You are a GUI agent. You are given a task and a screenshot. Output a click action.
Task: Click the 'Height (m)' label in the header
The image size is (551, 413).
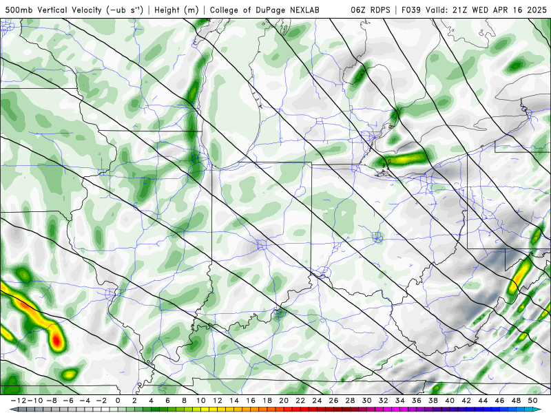(177, 10)
